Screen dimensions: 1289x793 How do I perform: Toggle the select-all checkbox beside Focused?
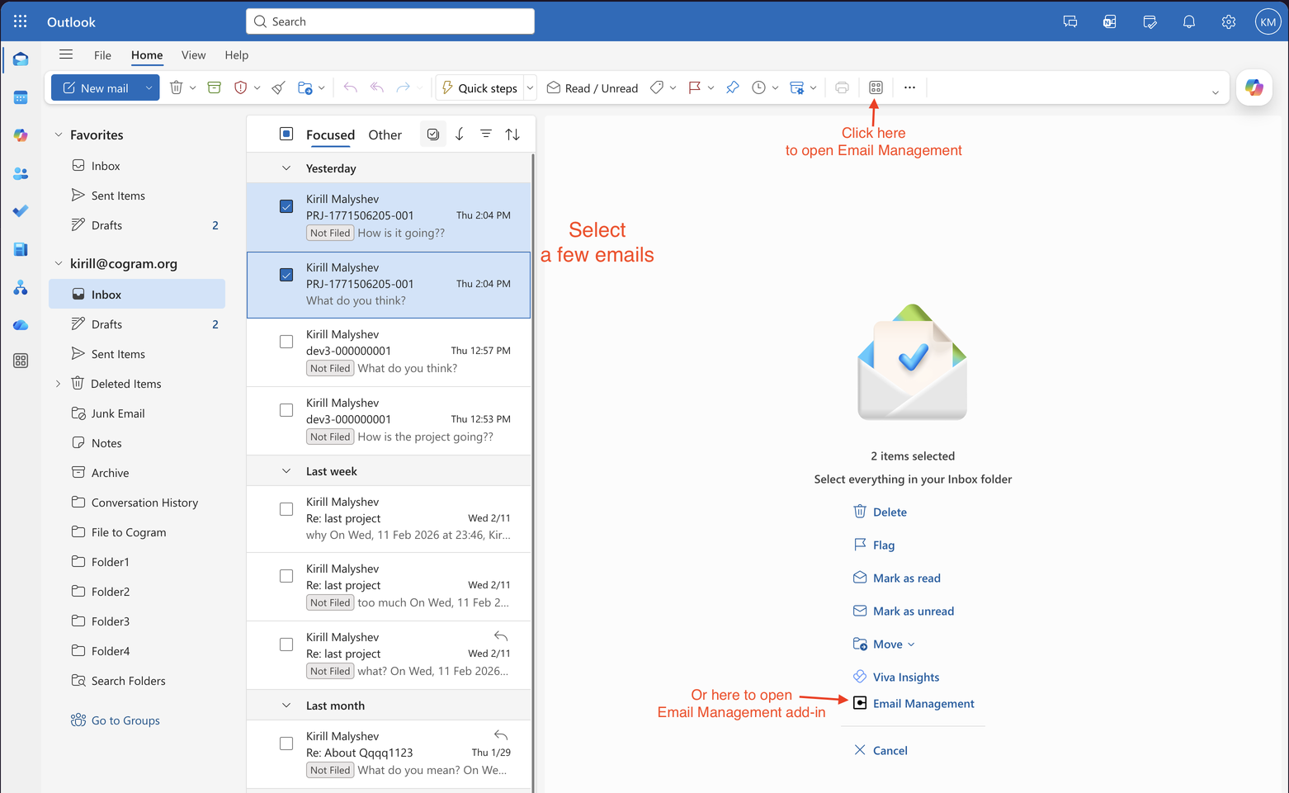point(286,134)
